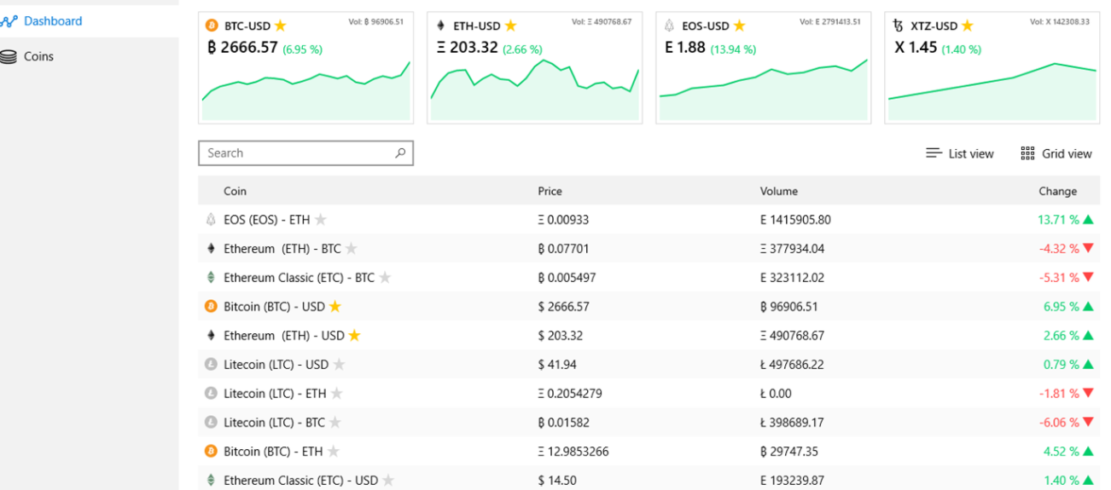Viewport: 1111px width, 490px height.
Task: Click Ethereum icon in ETH - BTC row
Action: [x=212, y=249]
